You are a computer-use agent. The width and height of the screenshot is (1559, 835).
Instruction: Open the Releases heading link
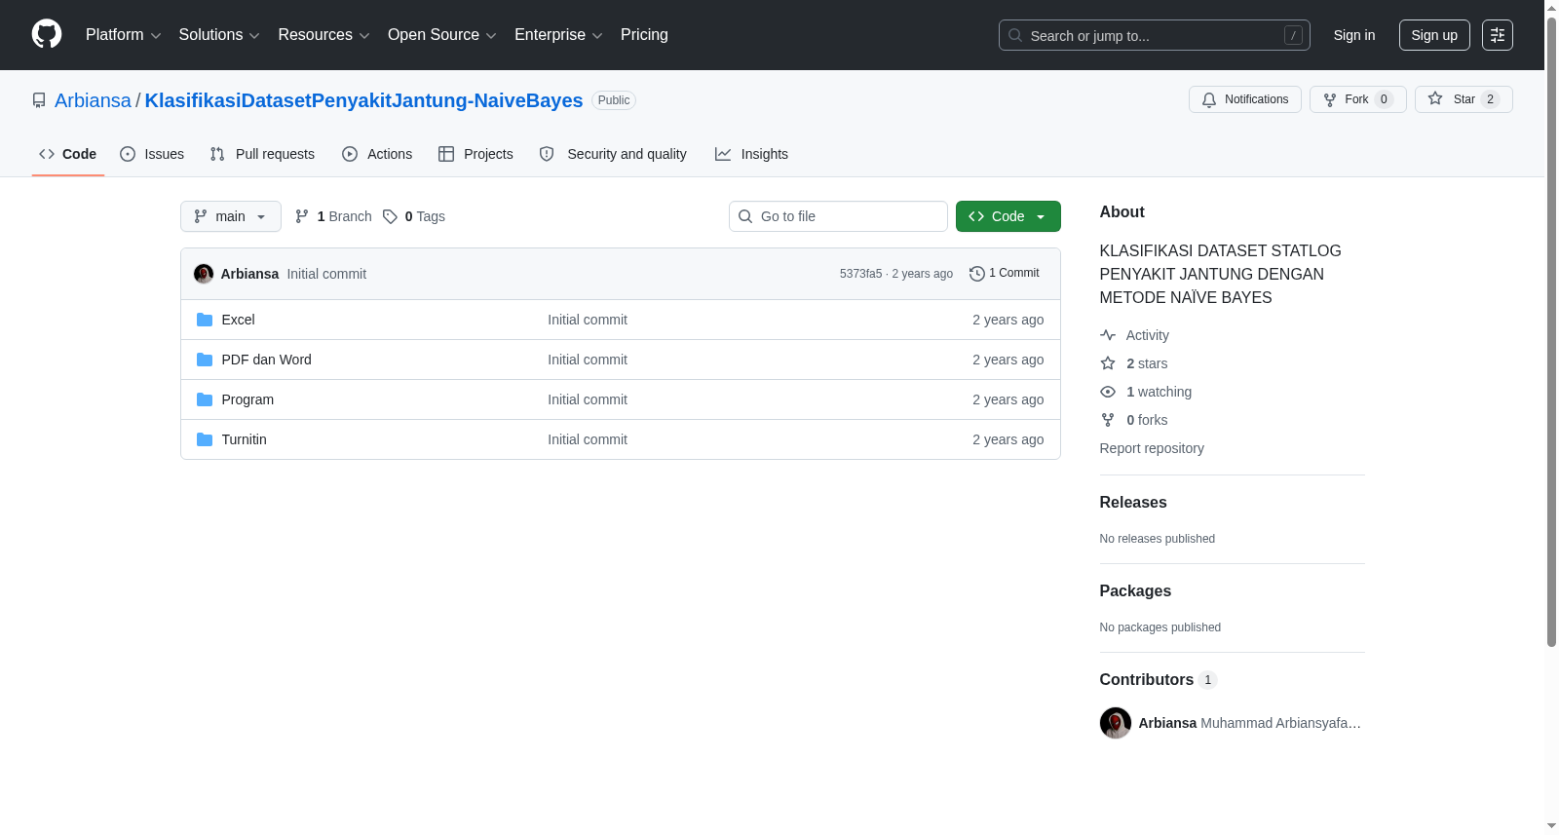tap(1133, 503)
